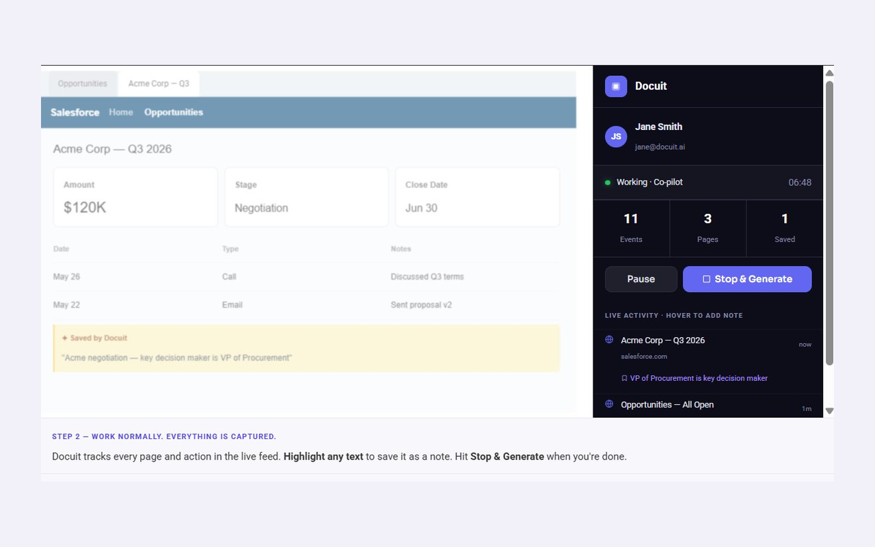Screen dimensions: 875x547
Task: Open Opportunities — All Open activity entry
Action: [x=708, y=405]
